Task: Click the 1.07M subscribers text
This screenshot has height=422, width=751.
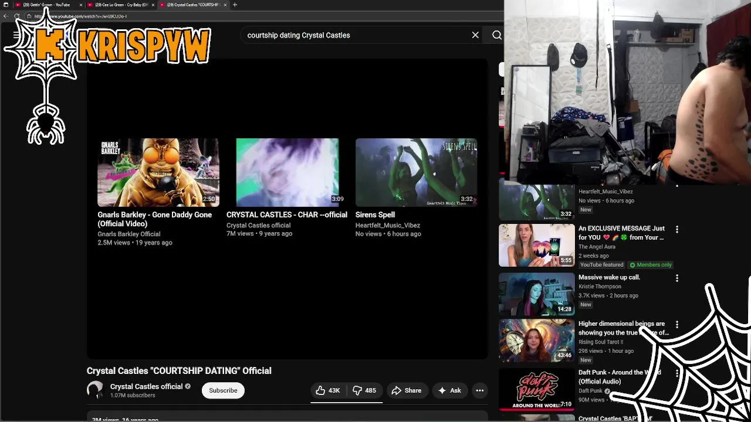Action: (133, 396)
